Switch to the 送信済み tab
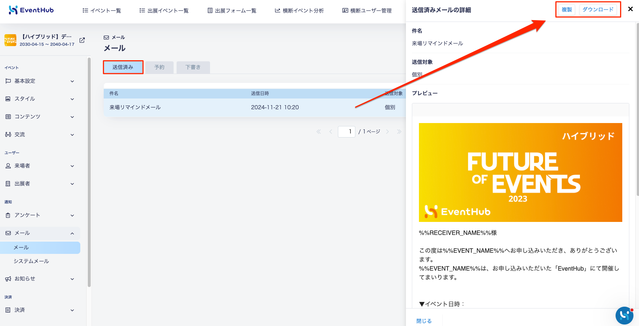This screenshot has height=326, width=639. coord(123,67)
